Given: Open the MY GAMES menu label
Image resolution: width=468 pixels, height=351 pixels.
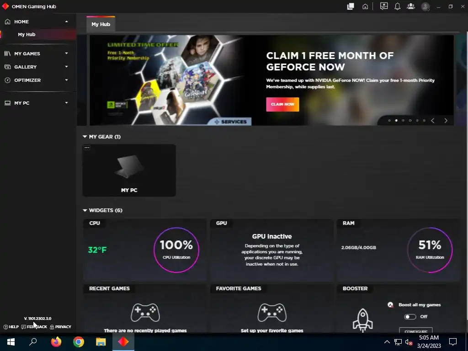Looking at the screenshot, I should [27, 54].
